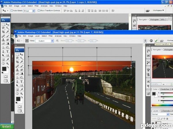The height and width of the screenshot is (129, 173).
Task: Select the Move tool in the inner toolbox
Action: 21,54
